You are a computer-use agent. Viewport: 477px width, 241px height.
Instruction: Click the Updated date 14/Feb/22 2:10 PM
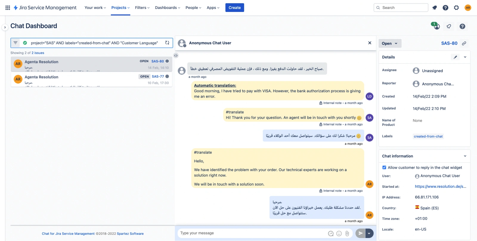[x=429, y=109]
